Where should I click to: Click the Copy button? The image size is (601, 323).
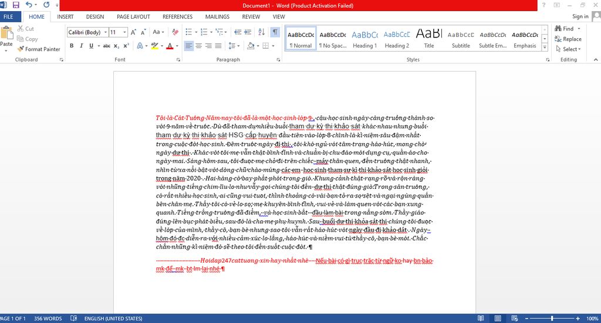[27, 39]
